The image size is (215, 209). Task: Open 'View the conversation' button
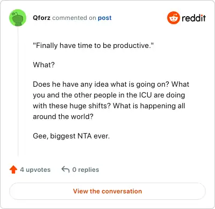coord(107,191)
